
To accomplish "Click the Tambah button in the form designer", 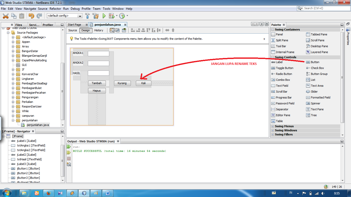I will 97,83.
